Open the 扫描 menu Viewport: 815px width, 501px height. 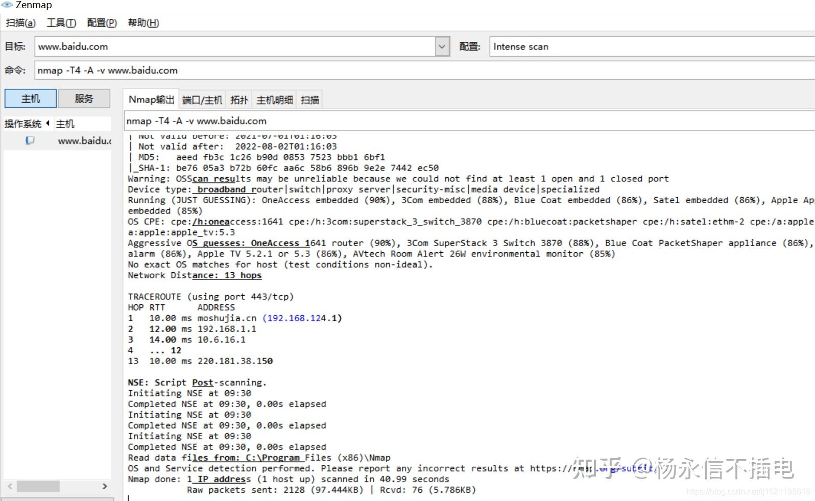21,23
